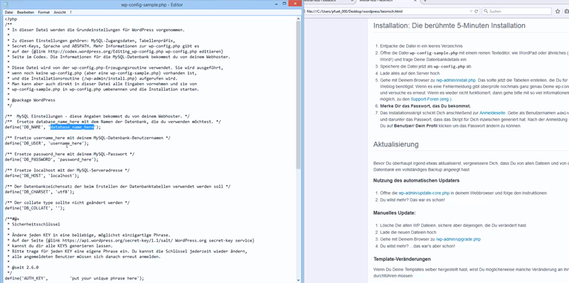Screen dimensions: 569x283
Task: Click the '@package WordPress' comment line
Action: coord(32,100)
